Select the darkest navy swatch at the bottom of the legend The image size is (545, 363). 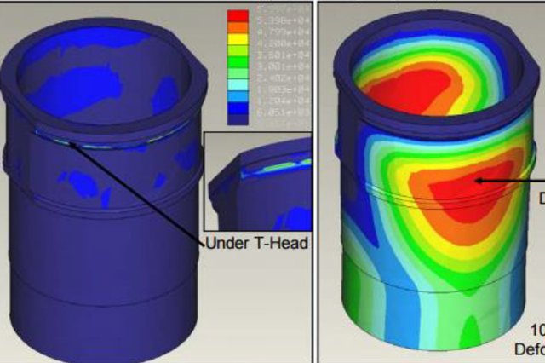point(238,119)
